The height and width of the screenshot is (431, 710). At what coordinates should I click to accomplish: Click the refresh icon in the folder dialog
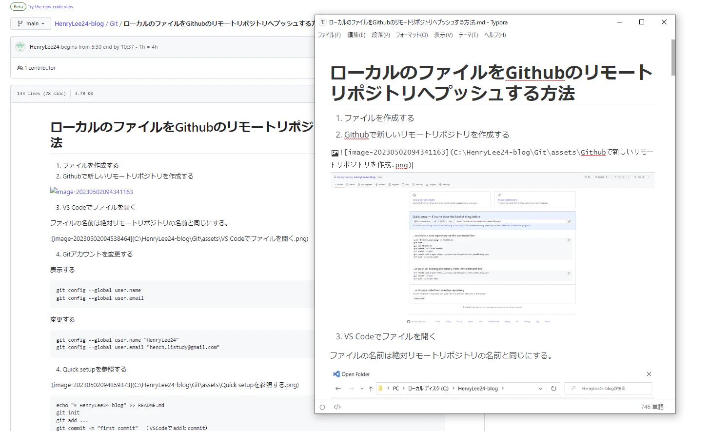coord(553,388)
